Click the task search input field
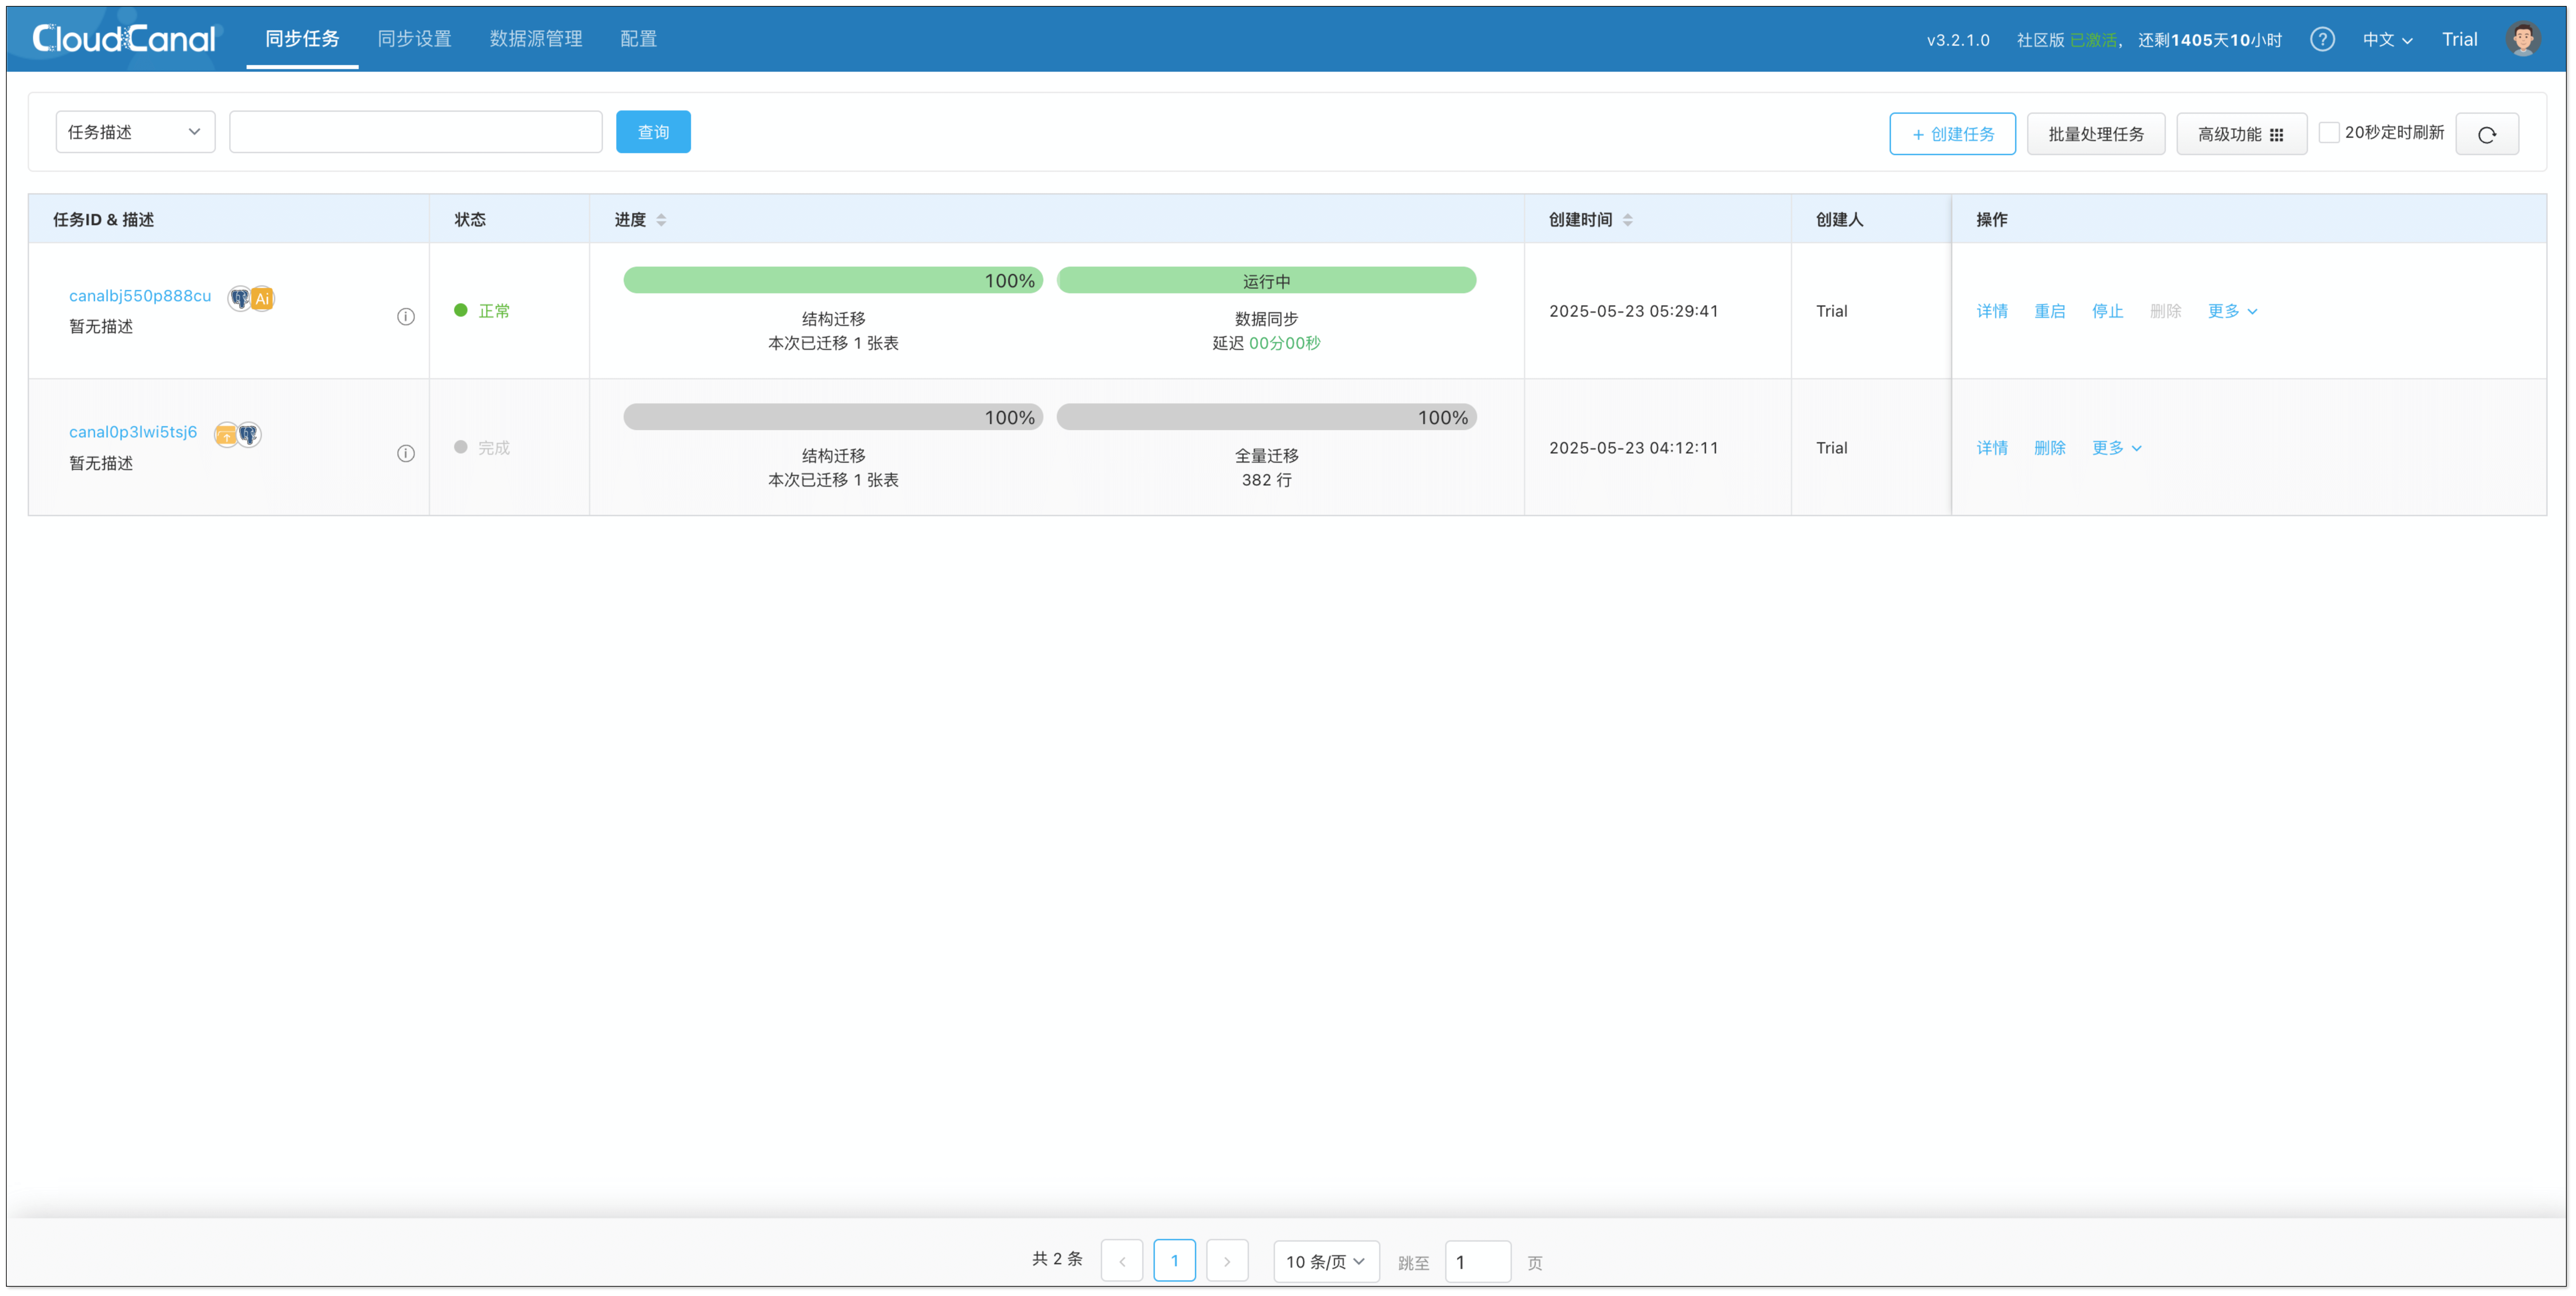Viewport: 2576px width, 1296px height. point(415,132)
